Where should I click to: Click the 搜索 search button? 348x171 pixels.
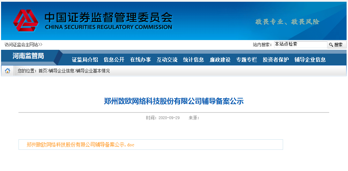[x=337, y=45]
